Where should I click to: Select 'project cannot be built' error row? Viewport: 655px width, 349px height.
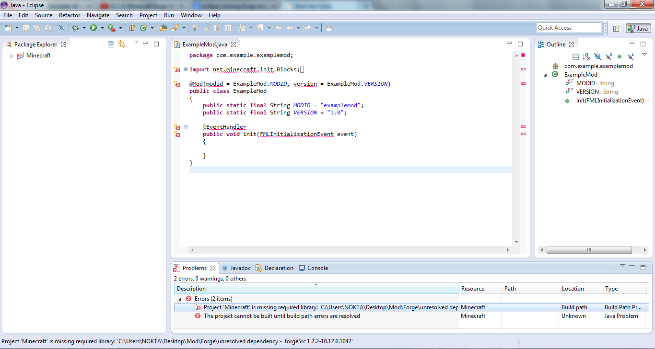[x=411, y=316]
